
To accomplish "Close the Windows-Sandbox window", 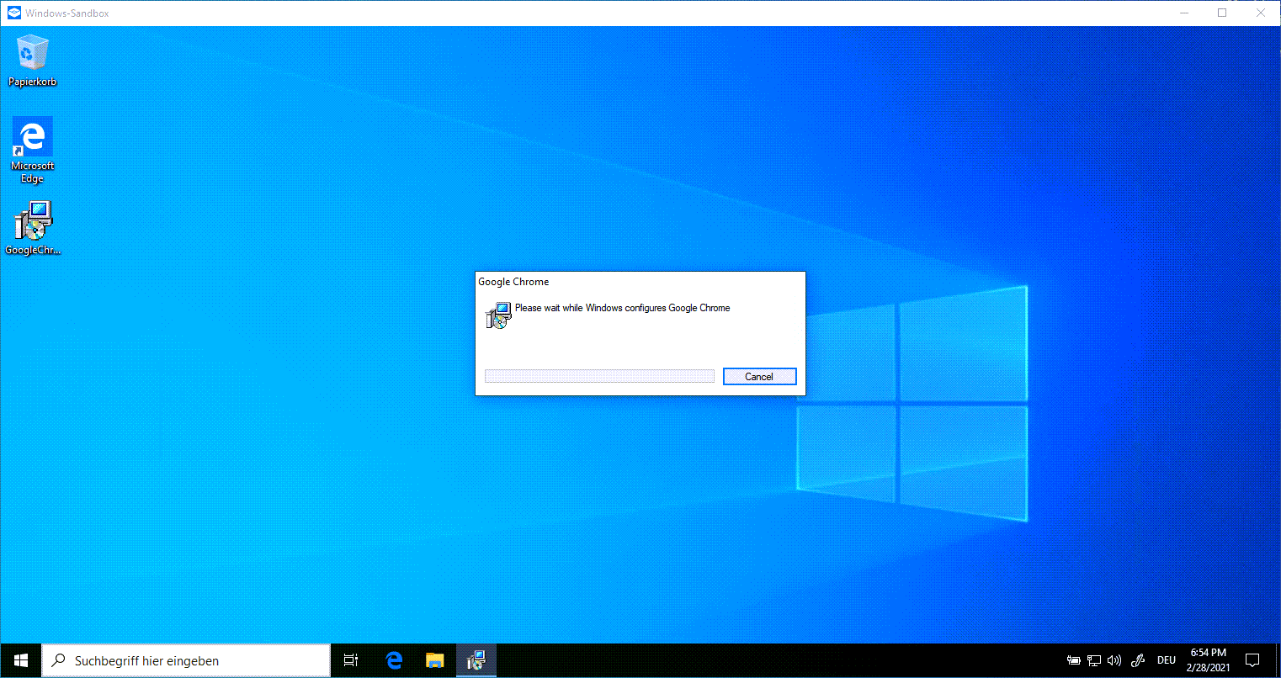I will click(x=1261, y=13).
